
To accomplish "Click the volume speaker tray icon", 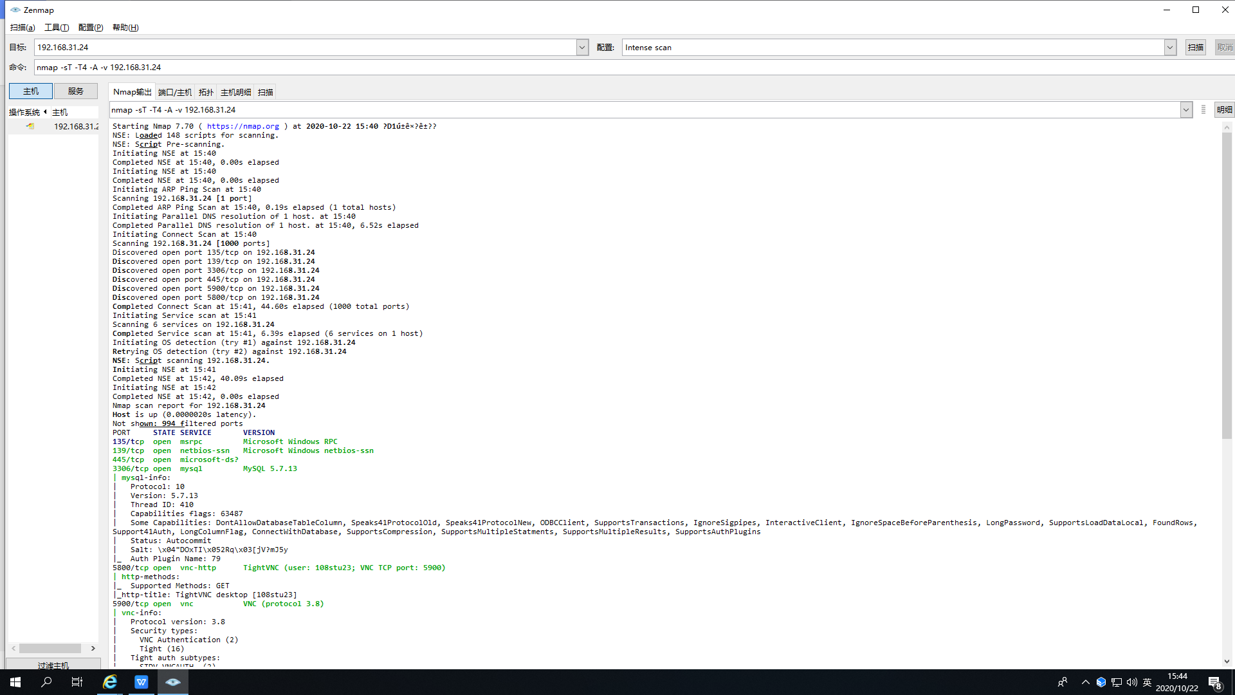I will click(x=1131, y=682).
